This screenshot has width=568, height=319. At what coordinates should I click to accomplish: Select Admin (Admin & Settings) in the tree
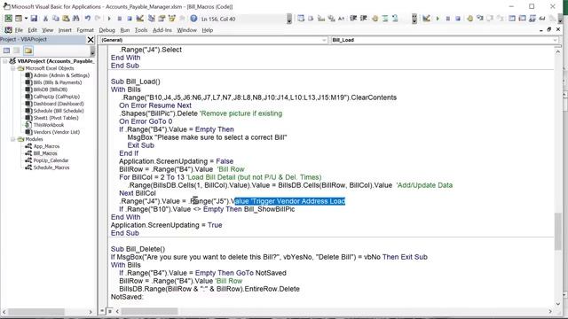point(61,75)
